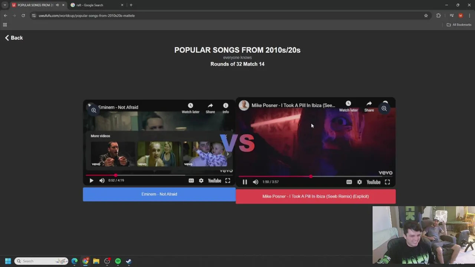
Task: Open the tab search dropdown arrow
Action: 5,5
